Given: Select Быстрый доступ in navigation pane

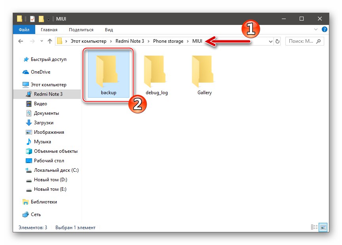Looking at the screenshot, I should [x=45, y=59].
